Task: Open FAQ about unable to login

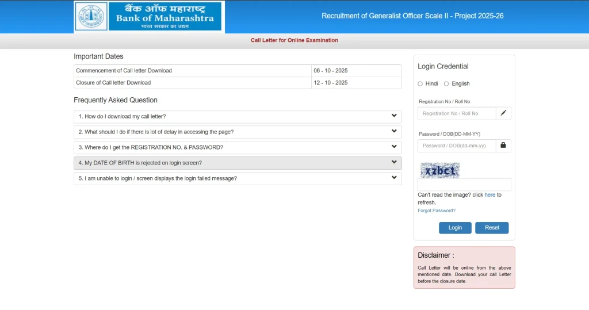Action: pyautogui.click(x=158, y=179)
